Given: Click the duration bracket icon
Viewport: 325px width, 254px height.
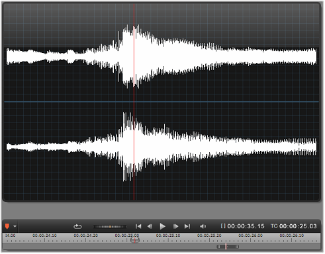Looking at the screenshot, I should point(223,226).
